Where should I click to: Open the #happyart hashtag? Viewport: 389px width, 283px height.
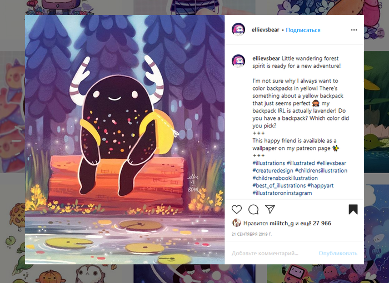(321, 185)
